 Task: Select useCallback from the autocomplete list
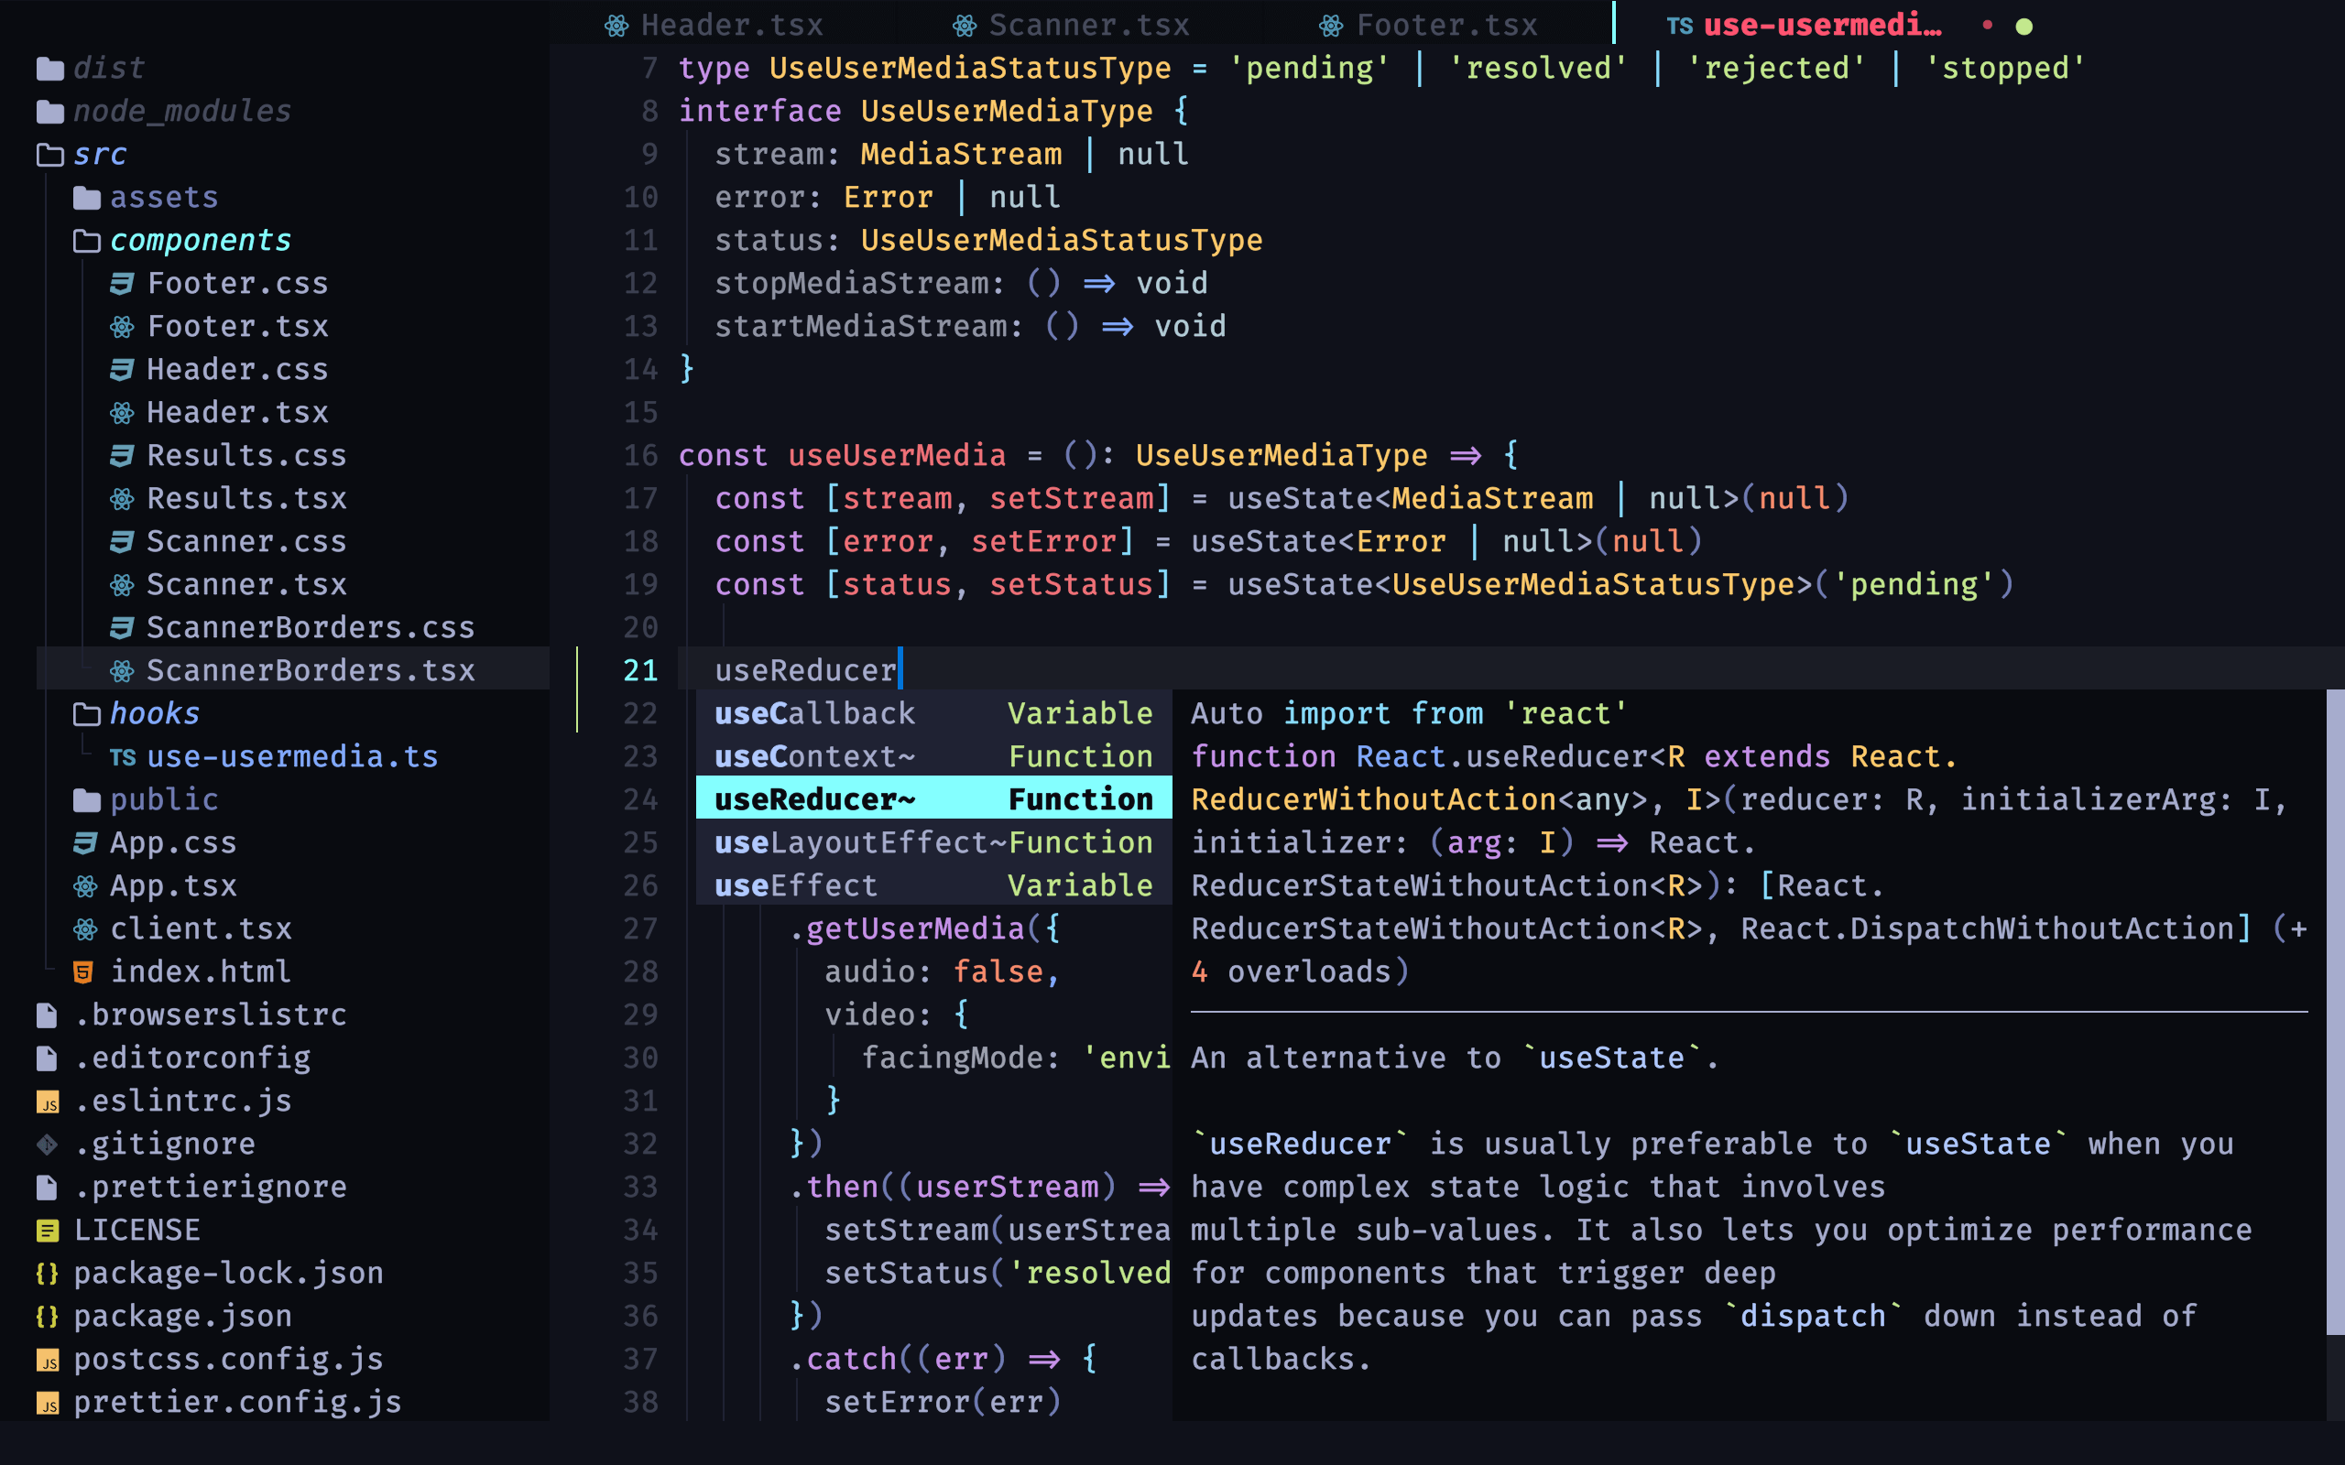coord(815,713)
